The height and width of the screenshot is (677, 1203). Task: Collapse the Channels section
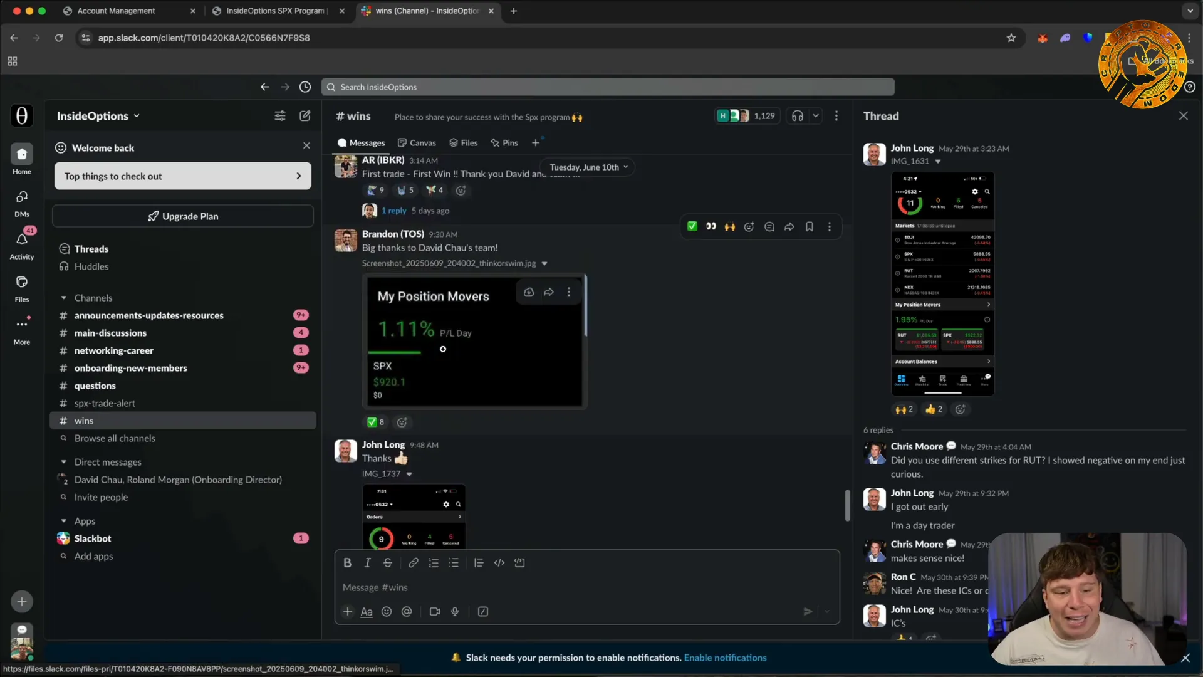[x=63, y=298]
